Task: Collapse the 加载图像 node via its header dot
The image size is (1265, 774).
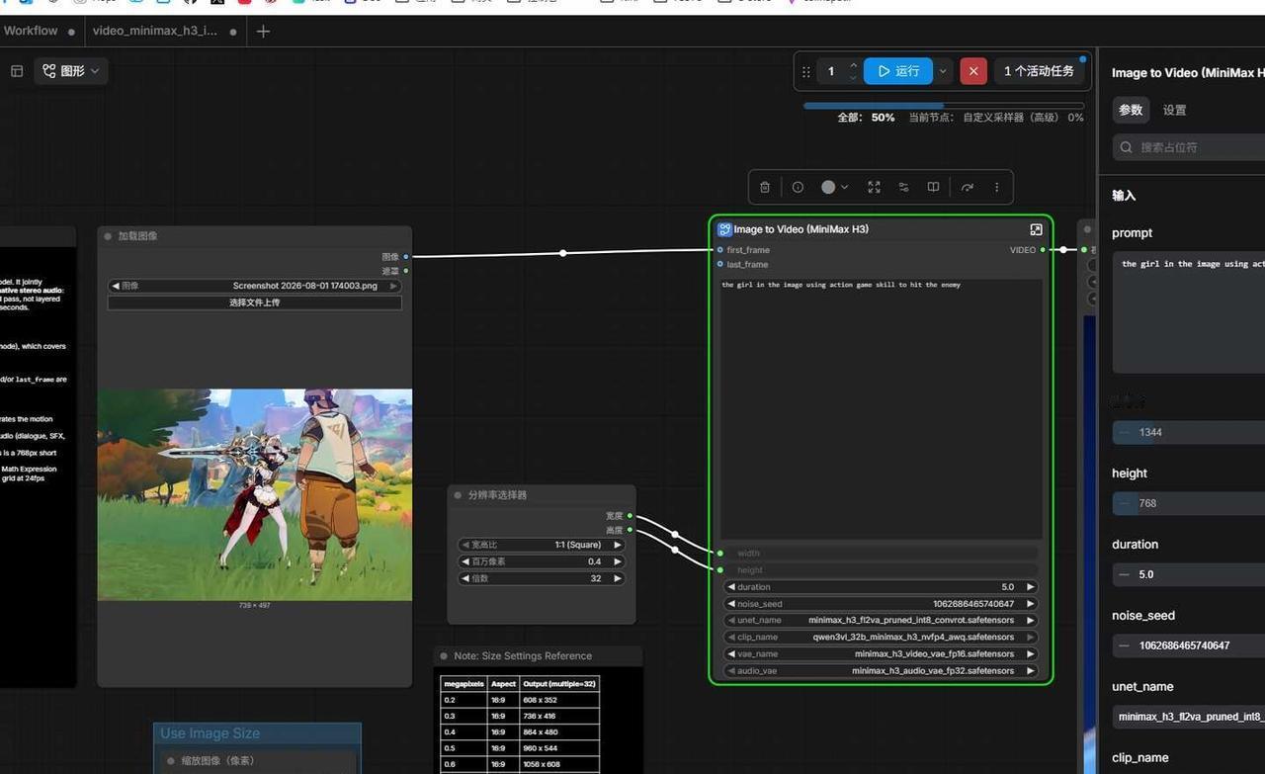Action: click(108, 236)
